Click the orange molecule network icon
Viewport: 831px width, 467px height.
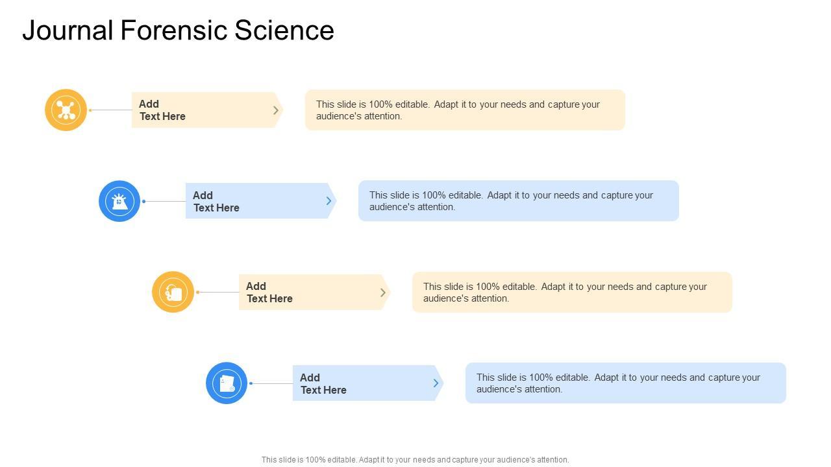[x=66, y=110]
